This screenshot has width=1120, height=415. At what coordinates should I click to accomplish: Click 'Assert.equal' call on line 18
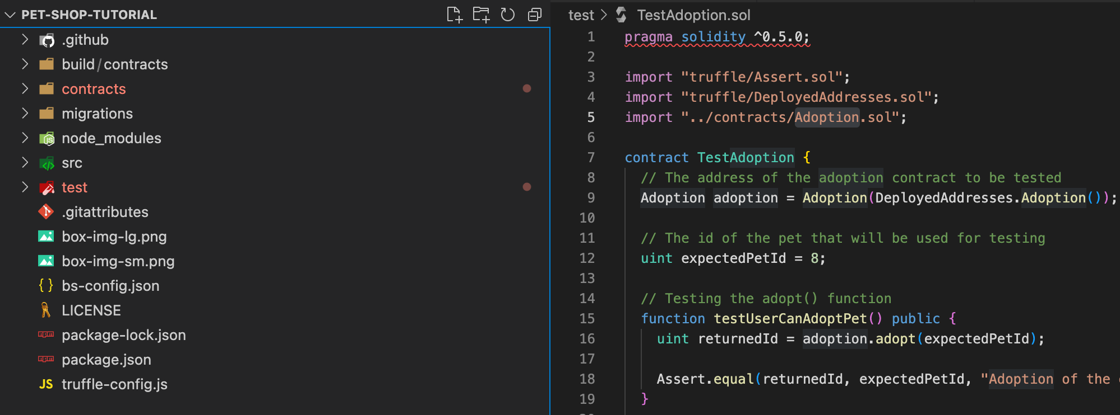tap(705, 379)
